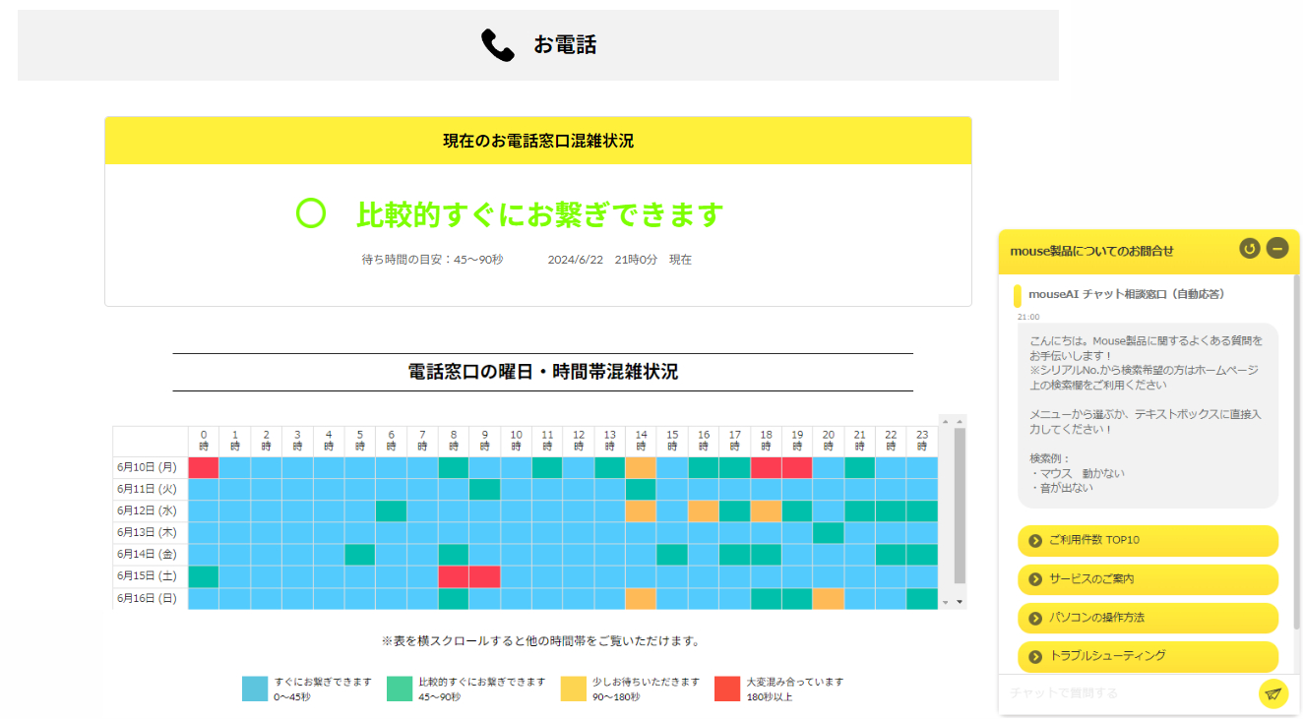
Task: Click the 0時 column header
Action: [204, 441]
